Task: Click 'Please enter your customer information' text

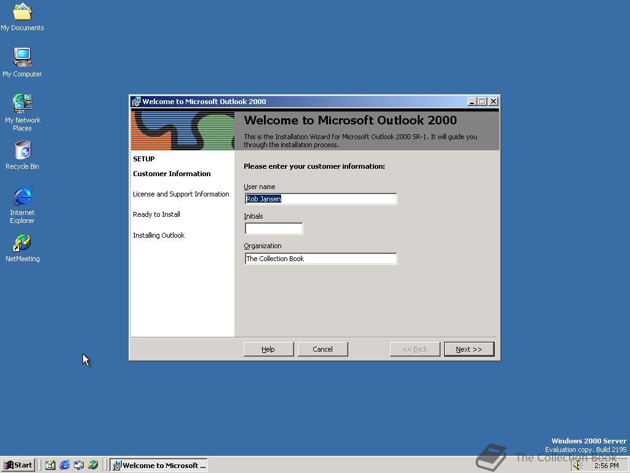Action: pyautogui.click(x=314, y=166)
